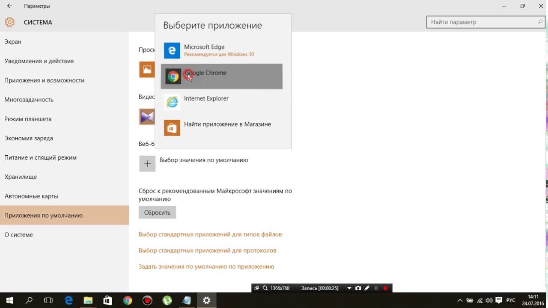Open Экономия заряда settings
548x308 pixels.
click(x=64, y=138)
